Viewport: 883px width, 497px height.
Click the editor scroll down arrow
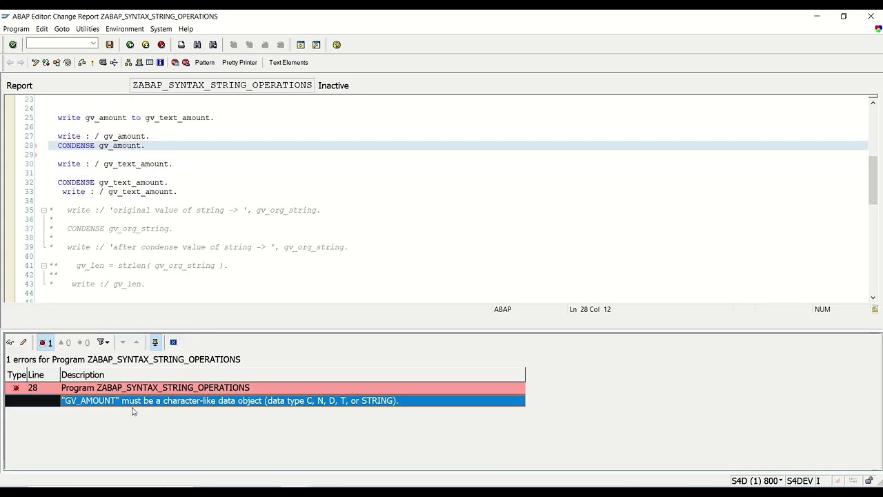[873, 298]
